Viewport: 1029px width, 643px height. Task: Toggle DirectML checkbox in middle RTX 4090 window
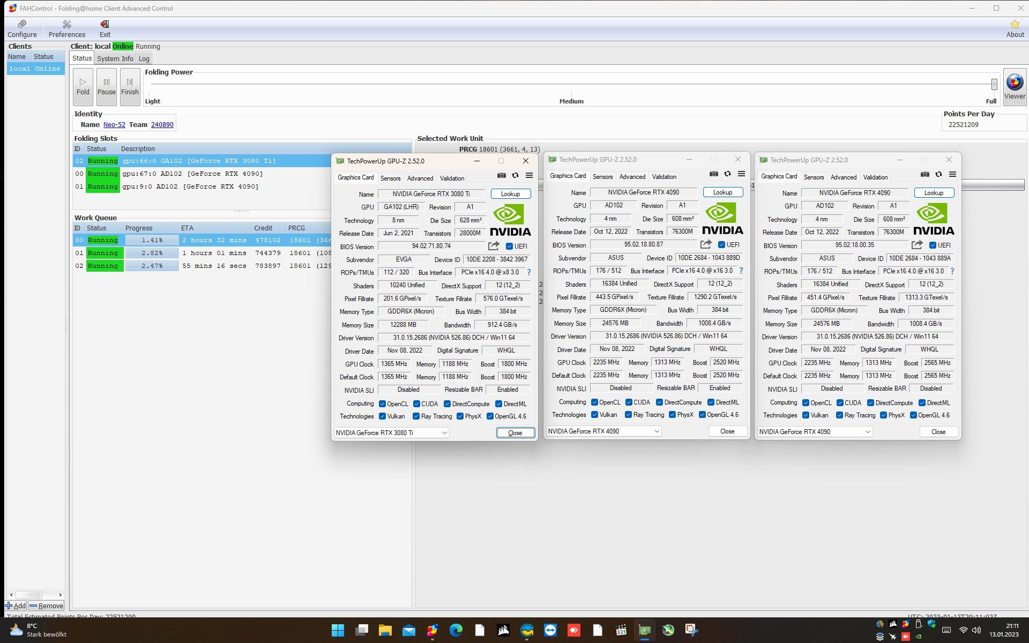711,402
